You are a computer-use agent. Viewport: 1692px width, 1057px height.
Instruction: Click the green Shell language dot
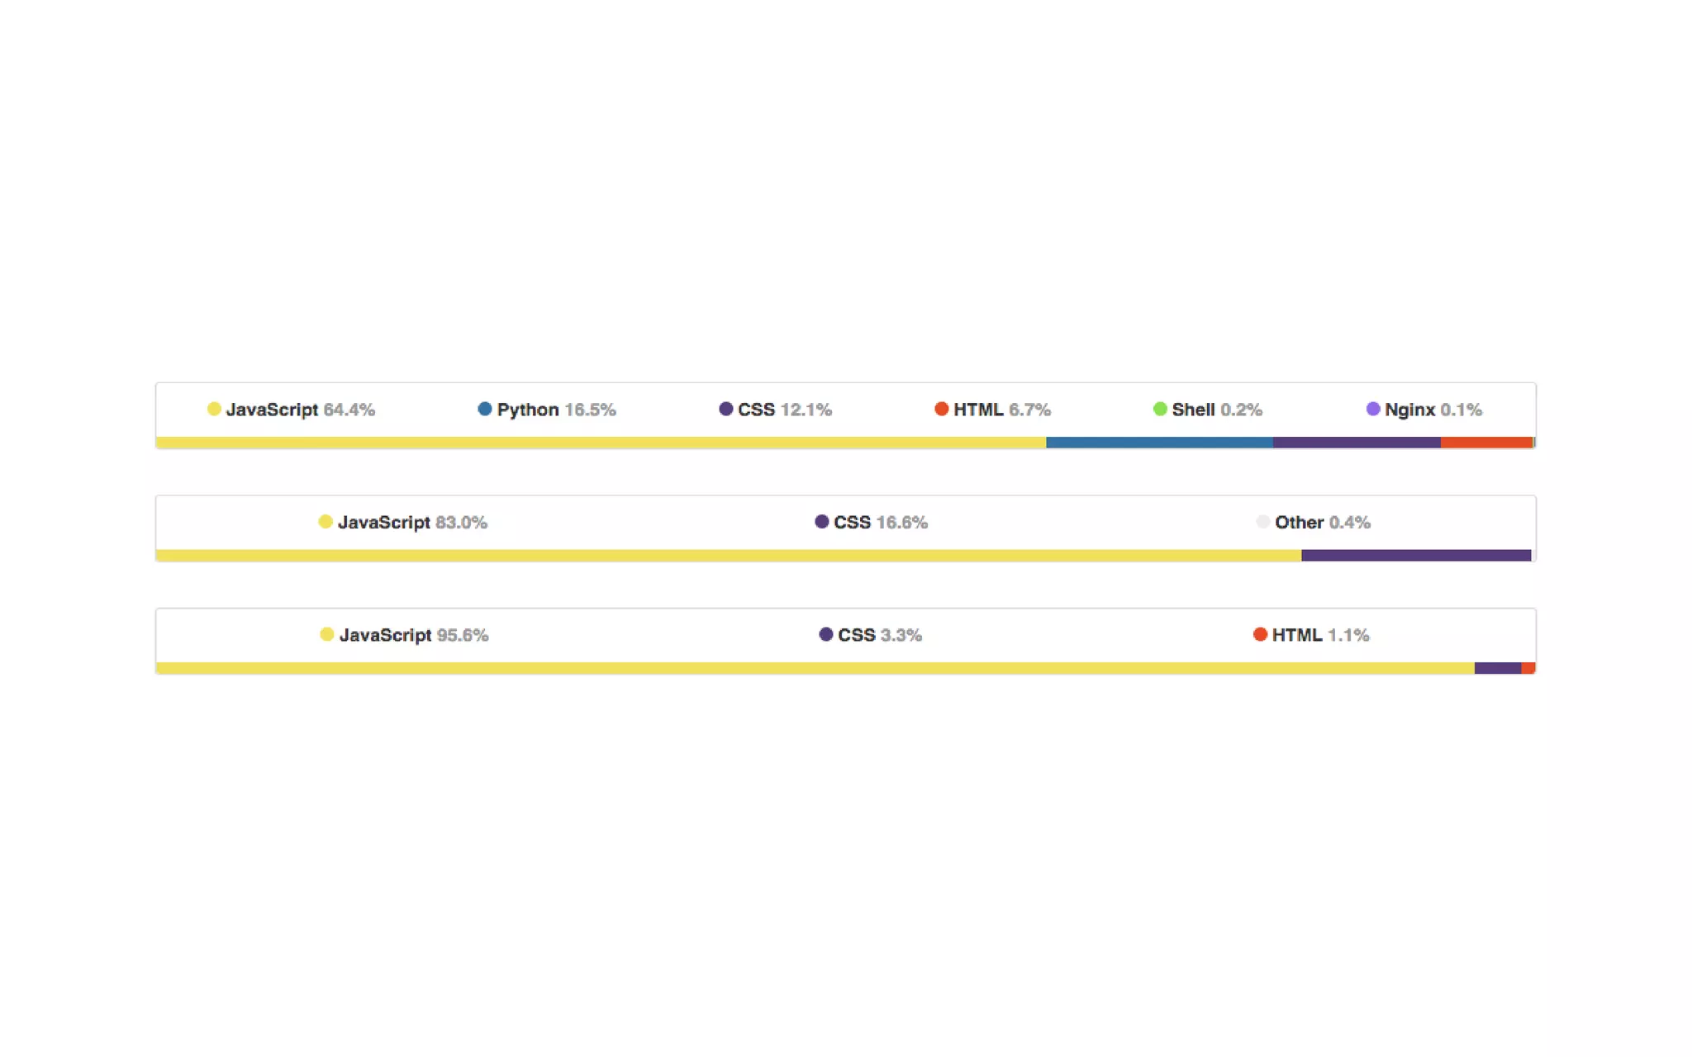[x=1160, y=409]
